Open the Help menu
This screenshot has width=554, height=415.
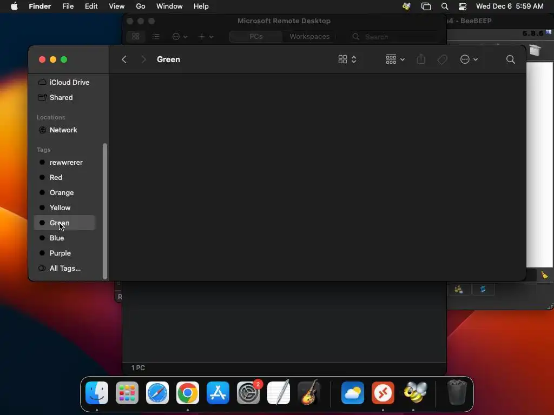[201, 6]
